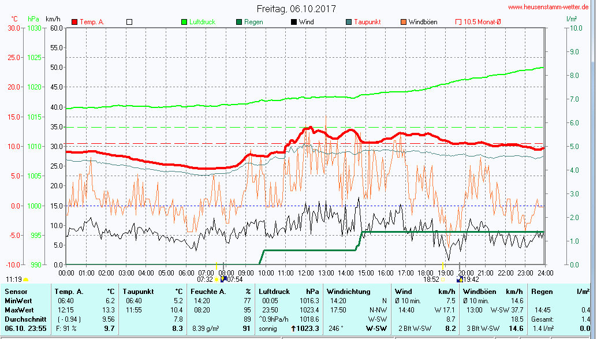Click the sunrise icon beside 07:32
Image resolution: width=597 pixels, height=339 pixels.
point(217,280)
